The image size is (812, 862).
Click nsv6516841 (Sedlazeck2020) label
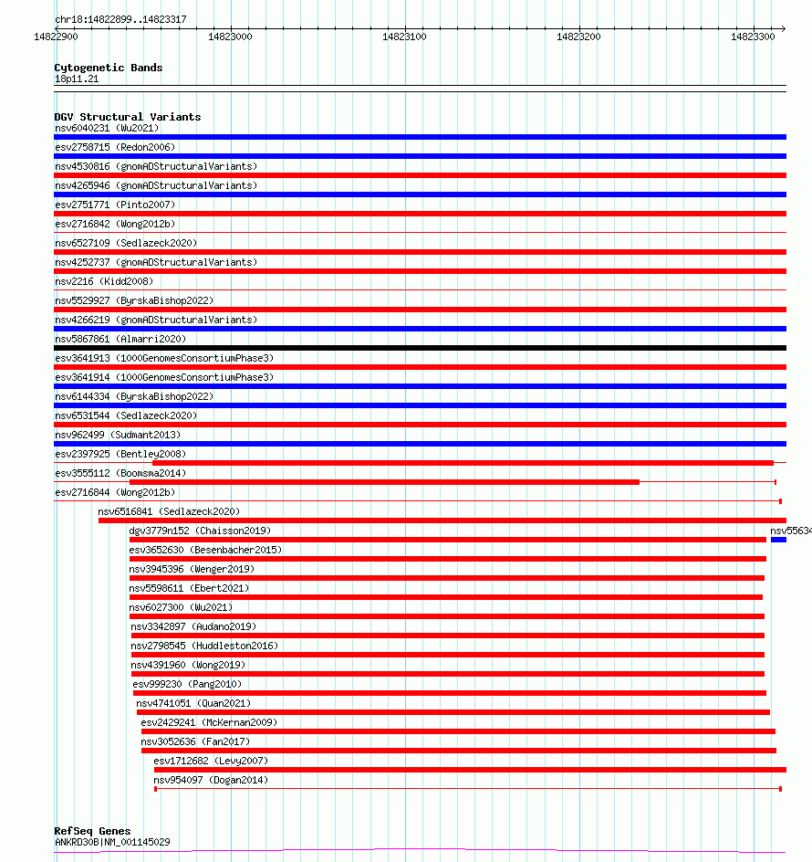(169, 511)
